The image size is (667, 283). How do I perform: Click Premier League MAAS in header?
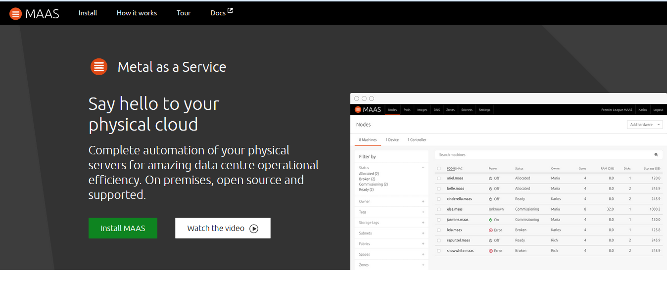[617, 110]
